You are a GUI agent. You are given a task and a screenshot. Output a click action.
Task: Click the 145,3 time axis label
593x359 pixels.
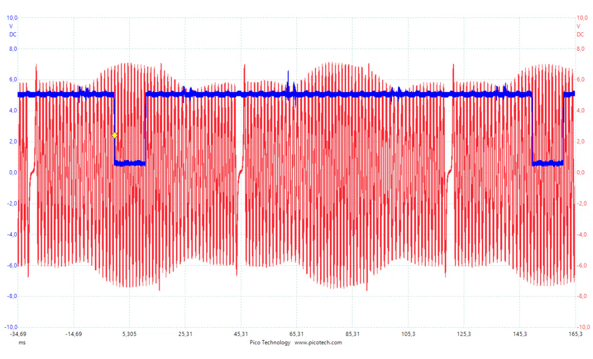point(520,334)
